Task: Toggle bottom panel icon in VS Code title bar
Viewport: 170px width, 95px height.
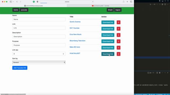Action: pos(163,1)
